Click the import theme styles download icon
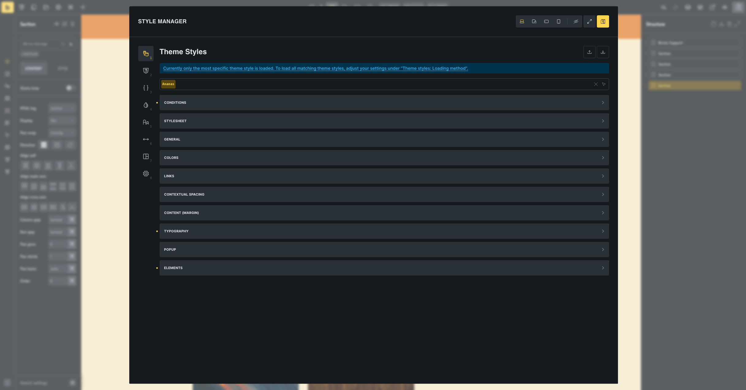This screenshot has height=390, width=746. 603,52
